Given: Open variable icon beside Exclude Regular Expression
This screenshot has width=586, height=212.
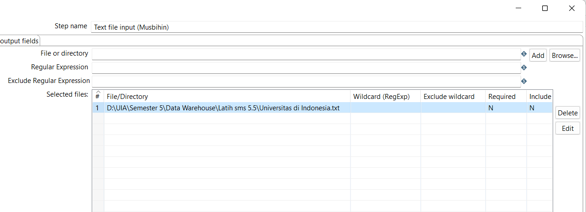Looking at the screenshot, I should point(524,82).
